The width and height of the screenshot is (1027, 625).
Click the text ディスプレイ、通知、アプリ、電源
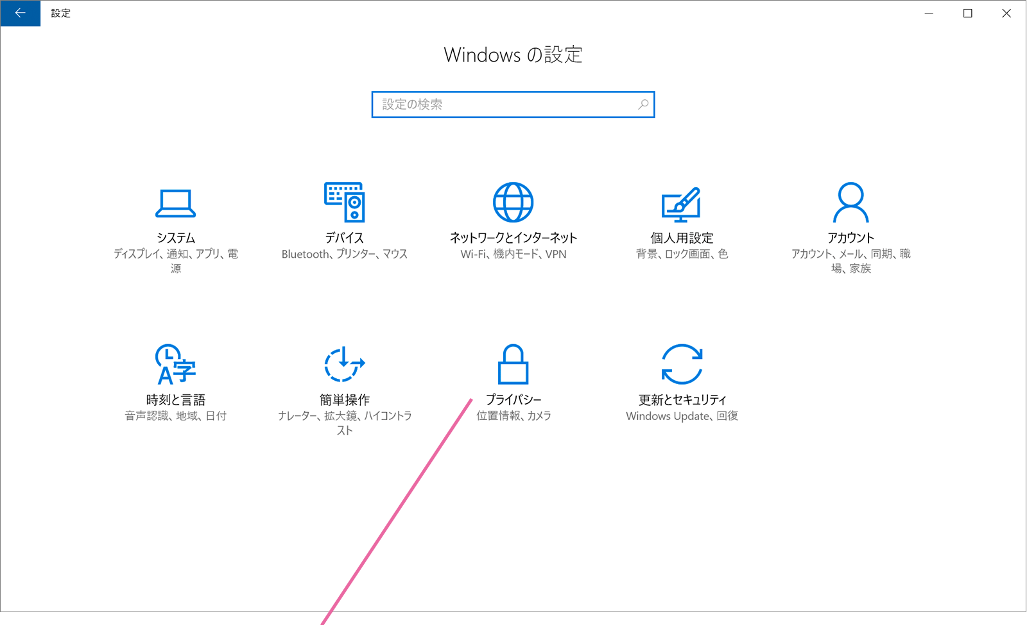pyautogui.click(x=175, y=261)
